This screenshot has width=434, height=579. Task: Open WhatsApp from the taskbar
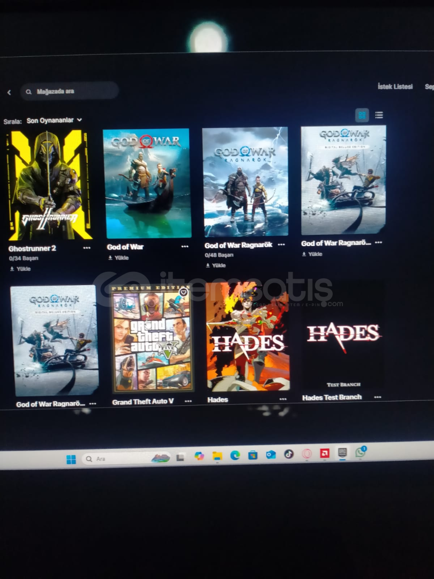click(361, 451)
